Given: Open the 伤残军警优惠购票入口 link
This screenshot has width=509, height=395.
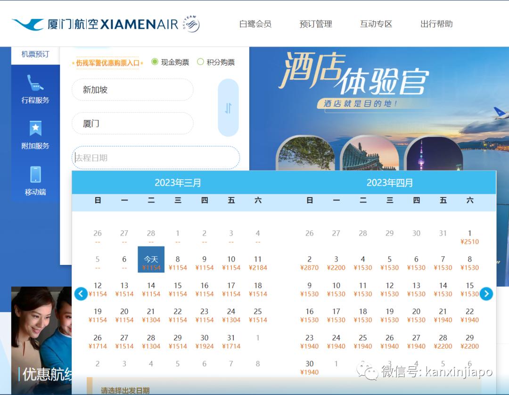Looking at the screenshot, I should click(107, 62).
